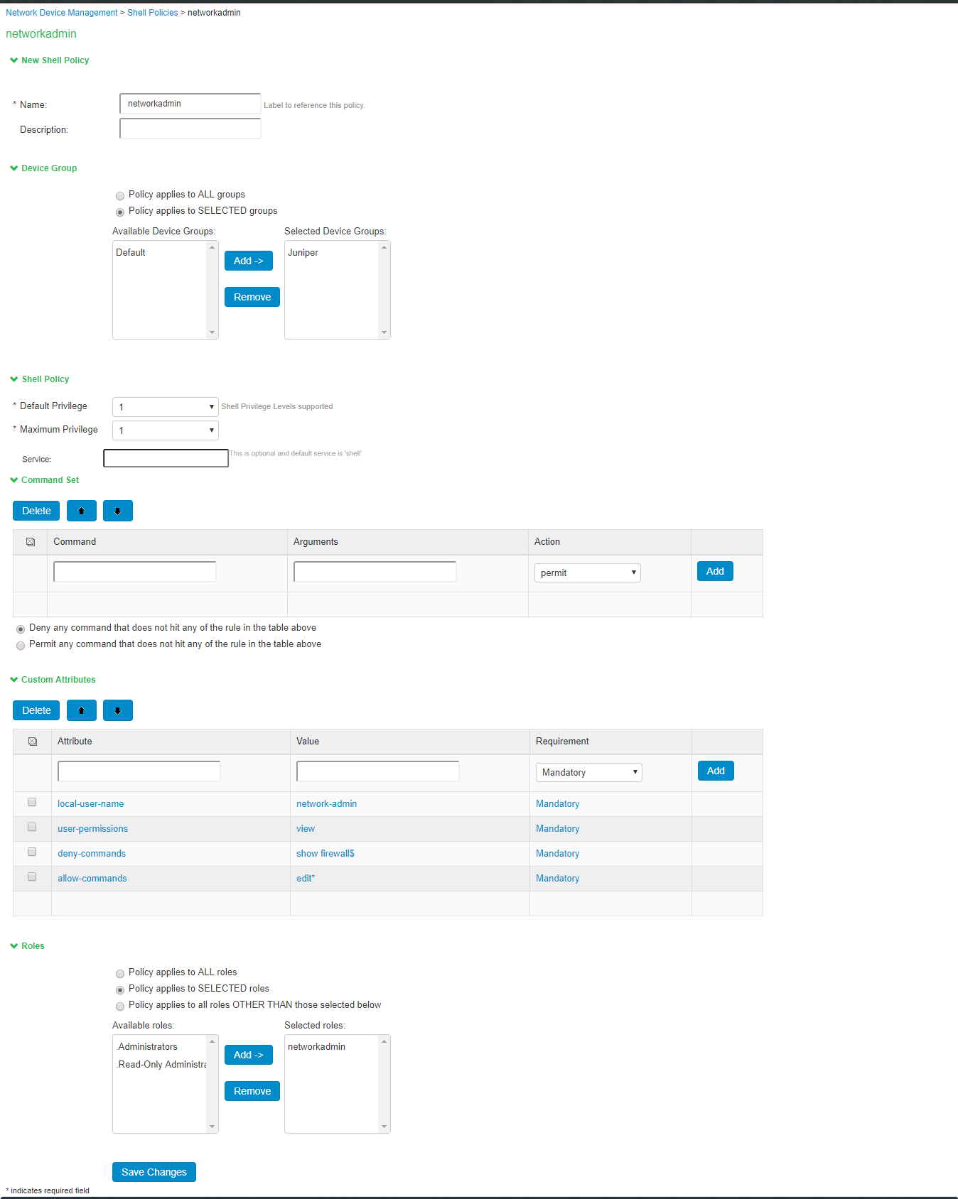The image size is (958, 1199).
Task: Click select-all icon in Attribute table header
Action: point(32,742)
